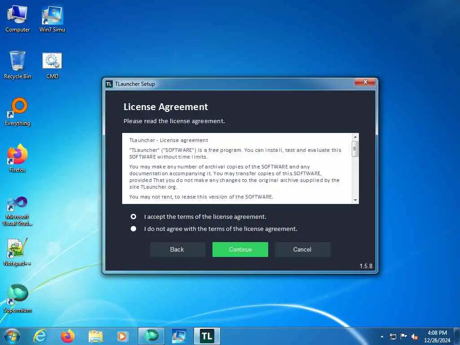This screenshot has width=460, height=345.
Task: Click the 'site TLauncher.org.' text line
Action: click(x=153, y=187)
